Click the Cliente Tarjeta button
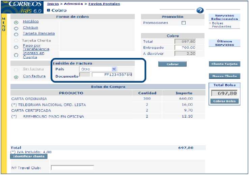The image size is (249, 175). coord(224,64)
